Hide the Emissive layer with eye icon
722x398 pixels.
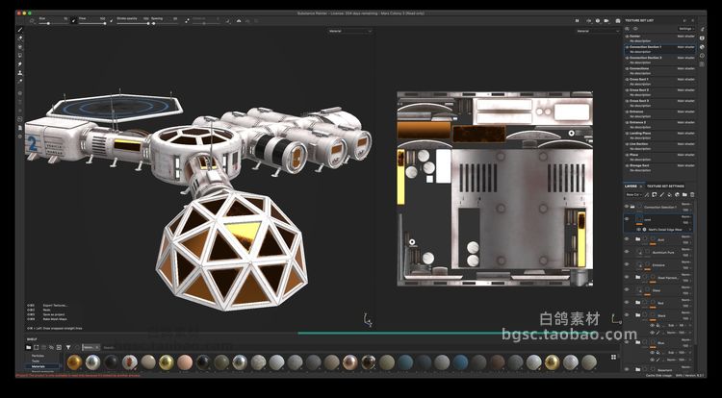coord(627,263)
